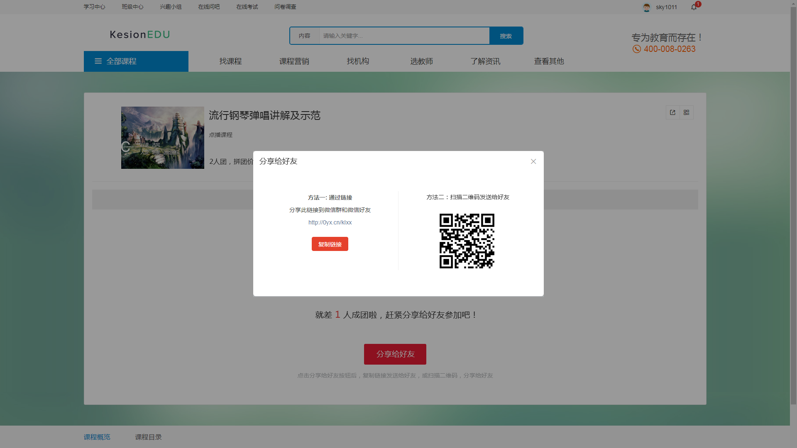Switch to the 找课程 tab
Viewport: 797px width, 448px height.
230,61
